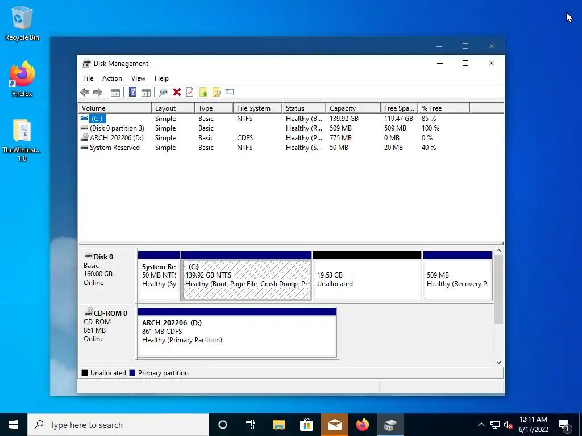Viewport: 582px width, 436px height.
Task: Click the taskbar search box
Action: (118, 425)
